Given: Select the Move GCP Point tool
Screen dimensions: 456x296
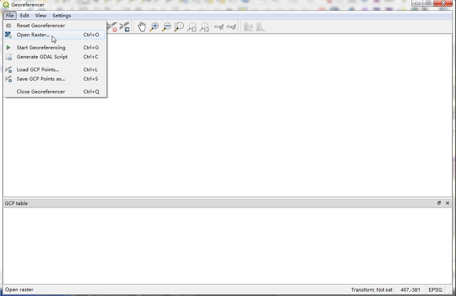Looking at the screenshot, I should pos(124,27).
